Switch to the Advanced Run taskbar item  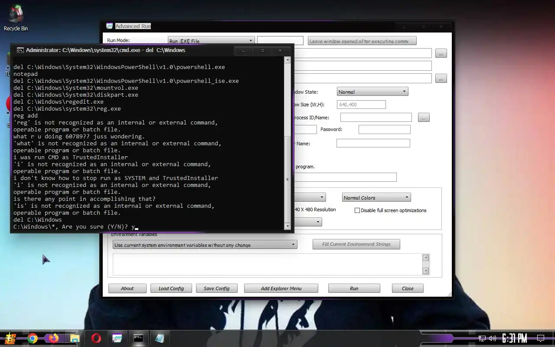pyautogui.click(x=117, y=338)
